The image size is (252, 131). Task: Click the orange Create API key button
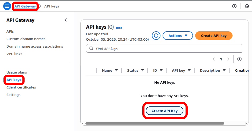[x=214, y=36]
